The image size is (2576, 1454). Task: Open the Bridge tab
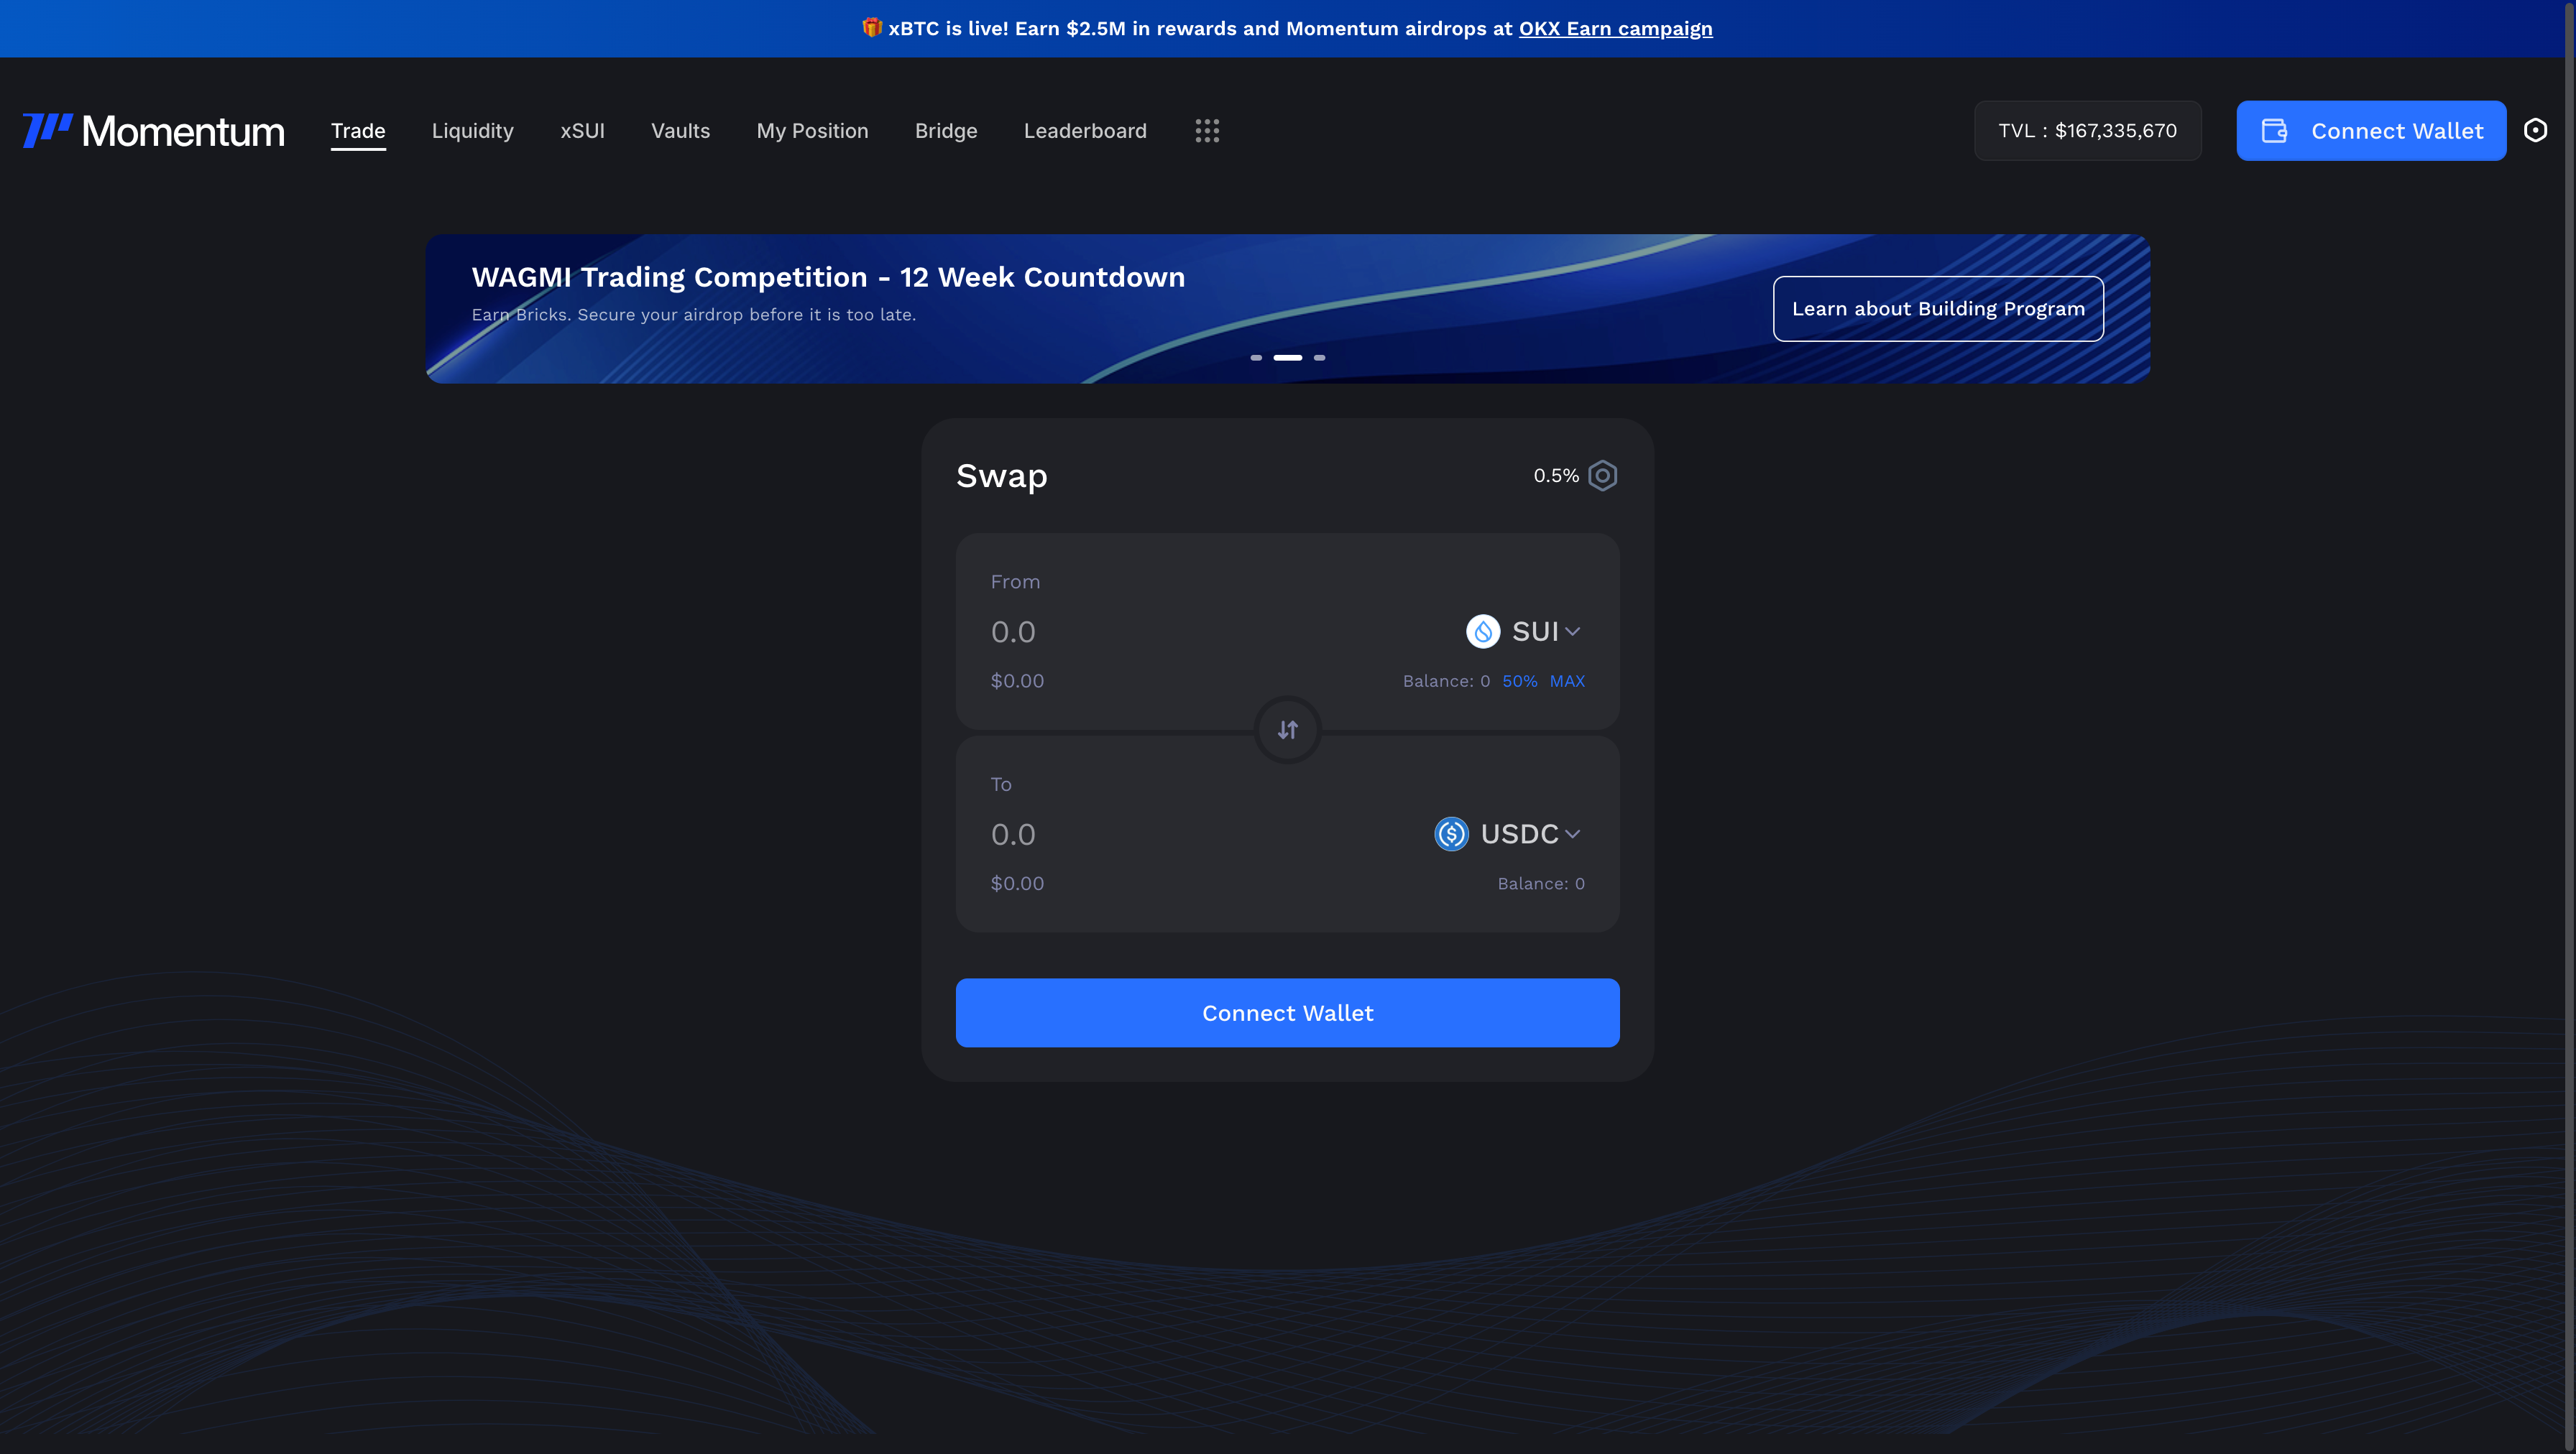coord(946,131)
